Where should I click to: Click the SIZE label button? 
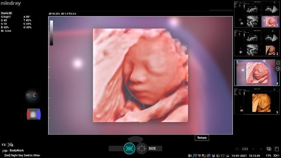(x=153, y=148)
